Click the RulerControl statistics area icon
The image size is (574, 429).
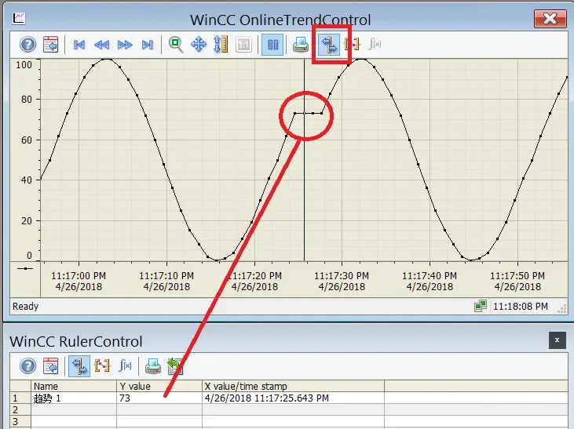point(102,365)
